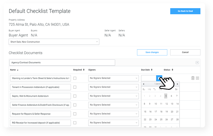The image size is (213, 136).
Task: Open signers dropdown for Seller Finance Addendum
Action: point(113,105)
